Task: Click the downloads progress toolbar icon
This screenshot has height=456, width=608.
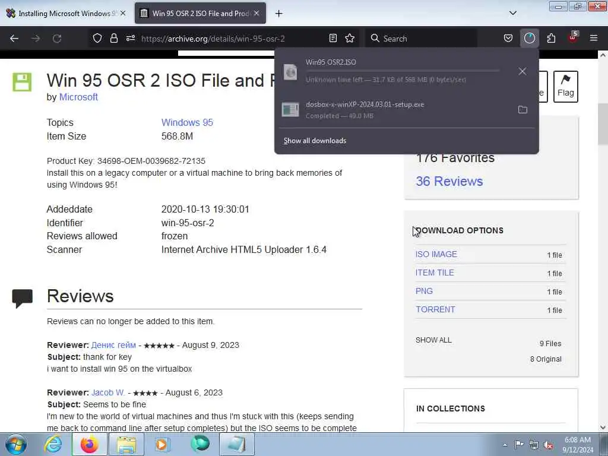Action: [529, 38]
